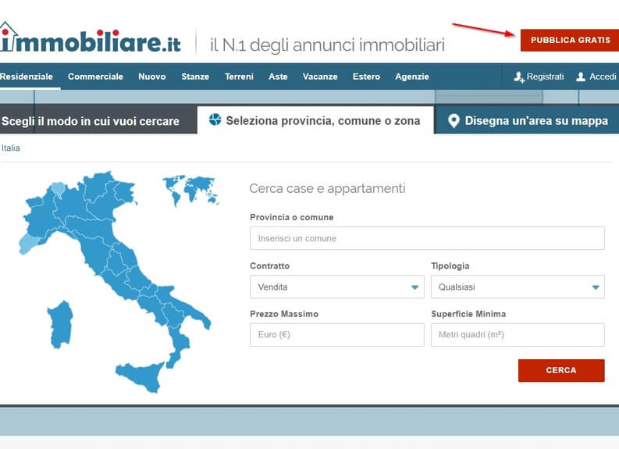Image resolution: width=619 pixels, height=449 pixels.
Task: Open the Contratto dropdown showing Vendita
Action: 336,287
